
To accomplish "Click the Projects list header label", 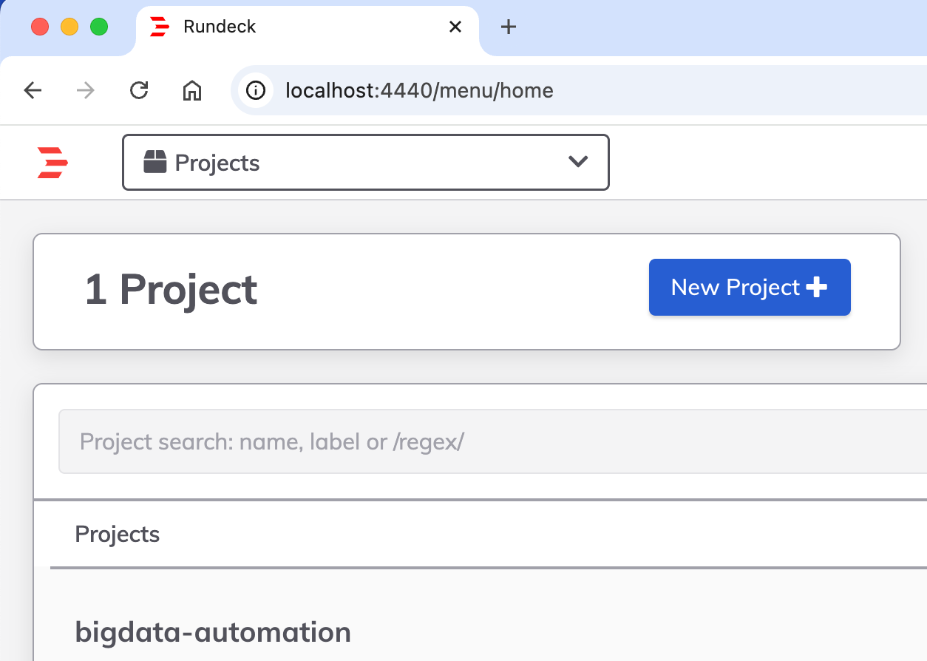I will tap(118, 534).
